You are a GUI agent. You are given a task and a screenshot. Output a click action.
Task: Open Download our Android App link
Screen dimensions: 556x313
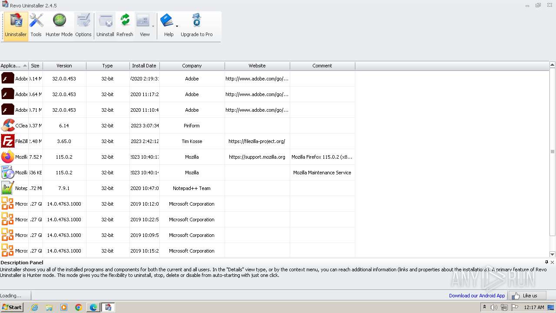pos(477,296)
